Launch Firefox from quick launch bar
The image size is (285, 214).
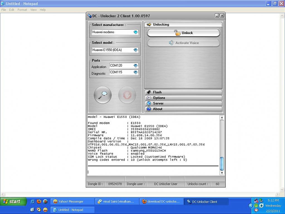pyautogui.click(x=39, y=201)
